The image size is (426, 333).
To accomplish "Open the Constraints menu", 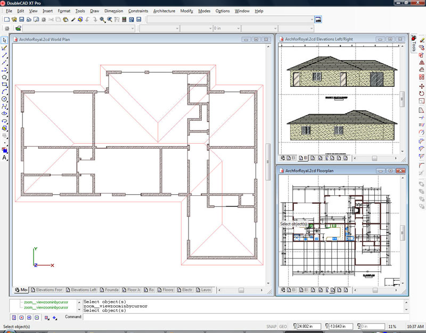I will coord(138,11).
